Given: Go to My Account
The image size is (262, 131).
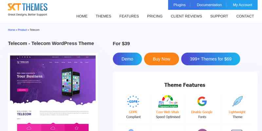Looking at the screenshot, I should tap(242, 5).
